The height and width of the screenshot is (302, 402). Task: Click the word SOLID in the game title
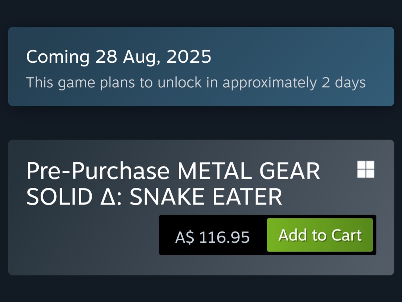pyautogui.click(x=59, y=197)
